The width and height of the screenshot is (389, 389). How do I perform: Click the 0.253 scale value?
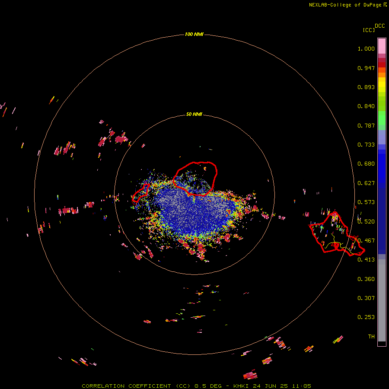click(x=366, y=317)
